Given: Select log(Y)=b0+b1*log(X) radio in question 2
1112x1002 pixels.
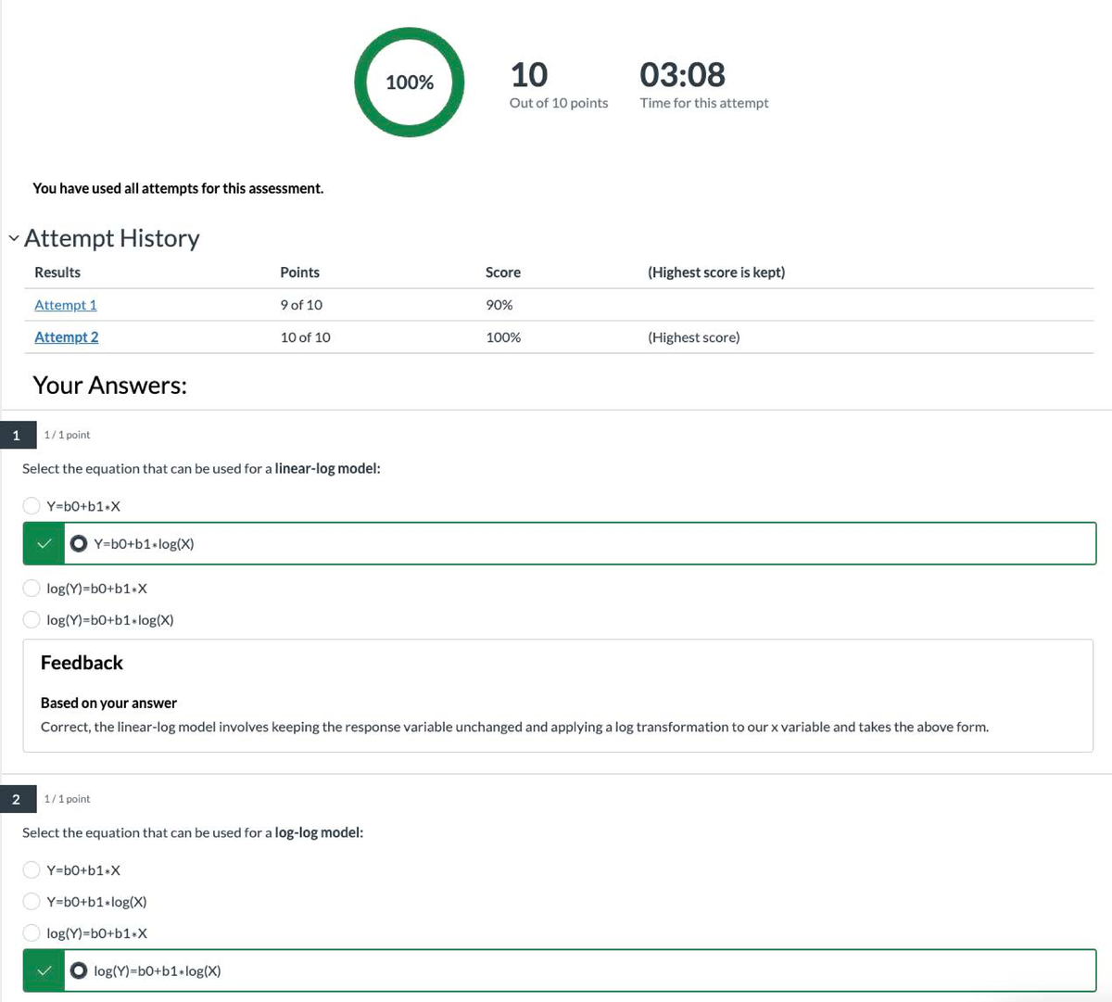Looking at the screenshot, I should 80,971.
